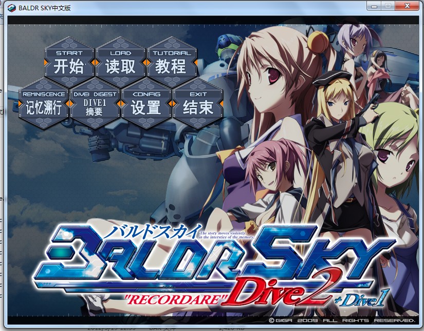Open the 读取 LOAD menu
Image resolution: width=424 pixels, height=331 pixels.
click(121, 63)
